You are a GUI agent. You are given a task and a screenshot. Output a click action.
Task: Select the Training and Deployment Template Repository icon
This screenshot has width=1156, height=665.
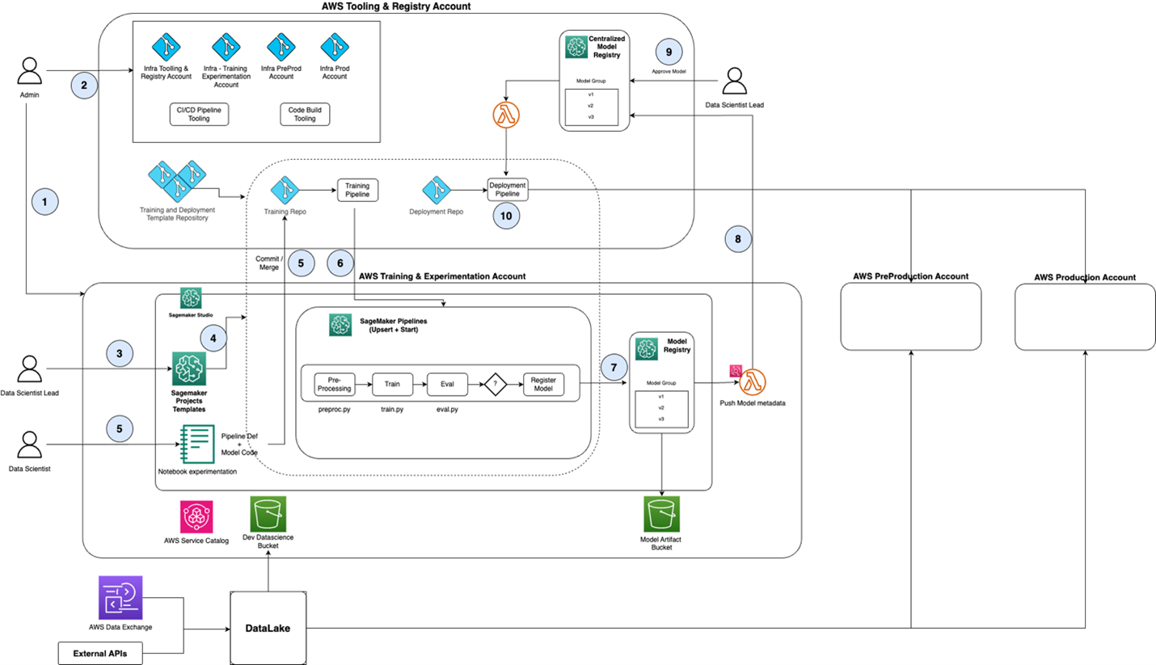[x=177, y=180]
